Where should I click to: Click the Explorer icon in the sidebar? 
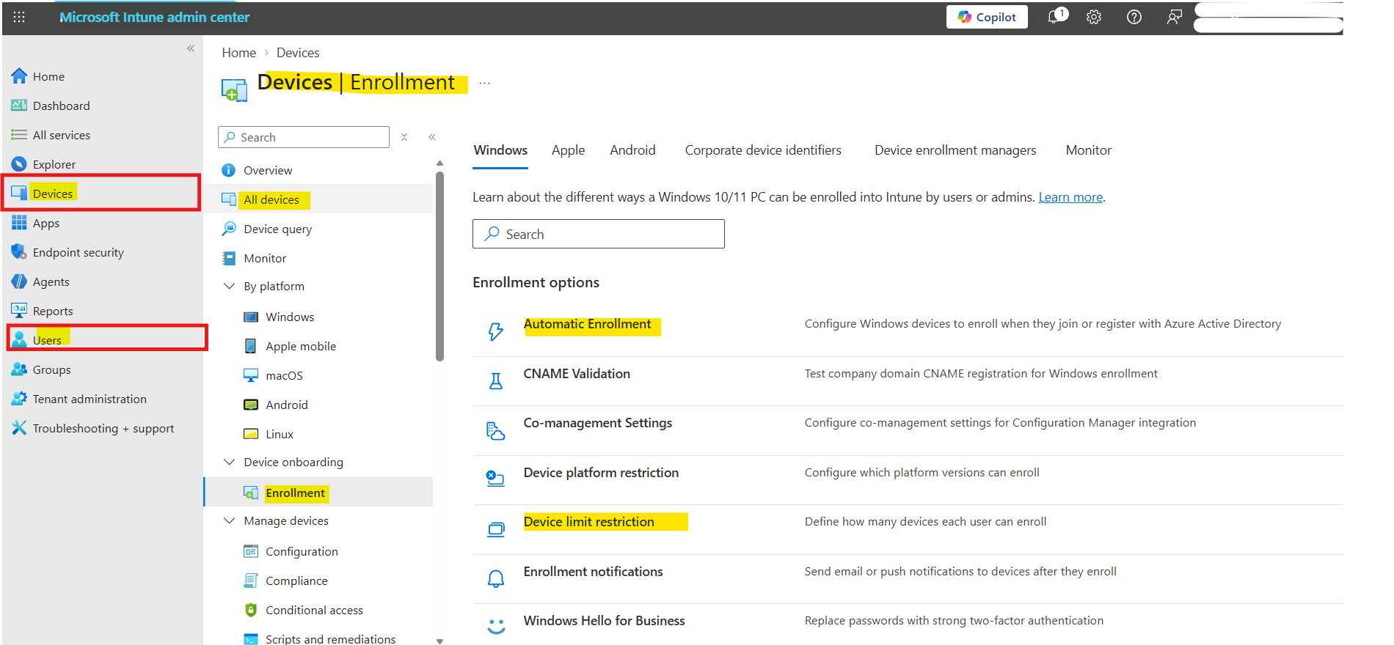19,164
